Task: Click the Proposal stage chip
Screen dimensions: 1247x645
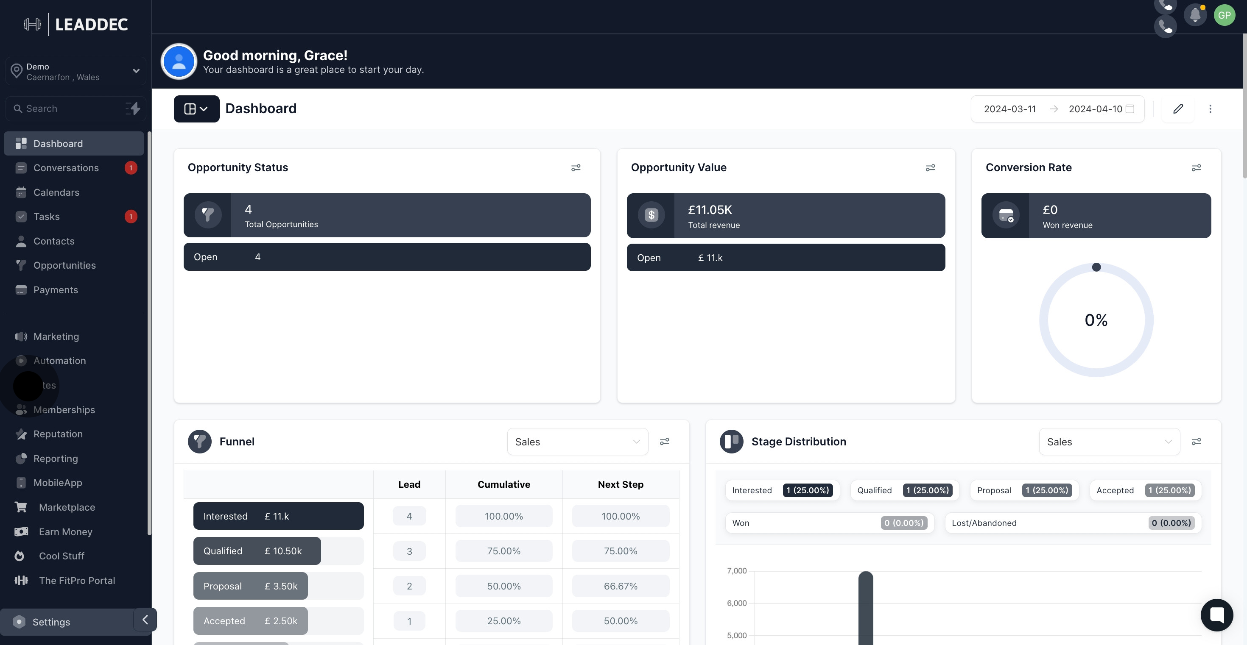Action: [1024, 490]
